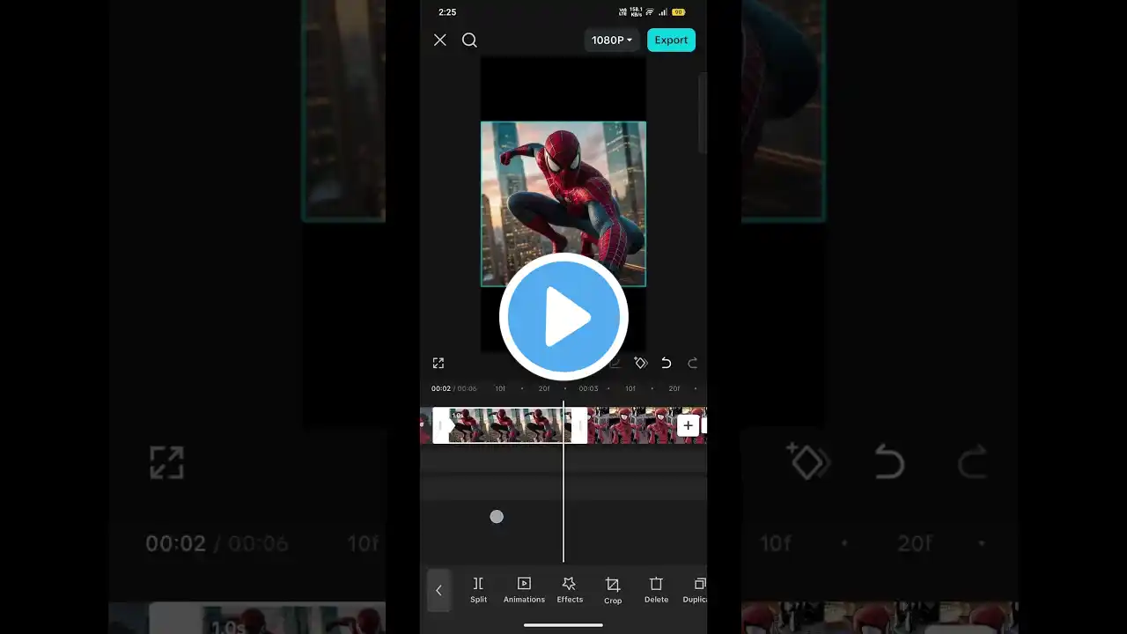Select the Spider-Man preview image
The width and height of the screenshot is (1127, 634).
coord(563,204)
